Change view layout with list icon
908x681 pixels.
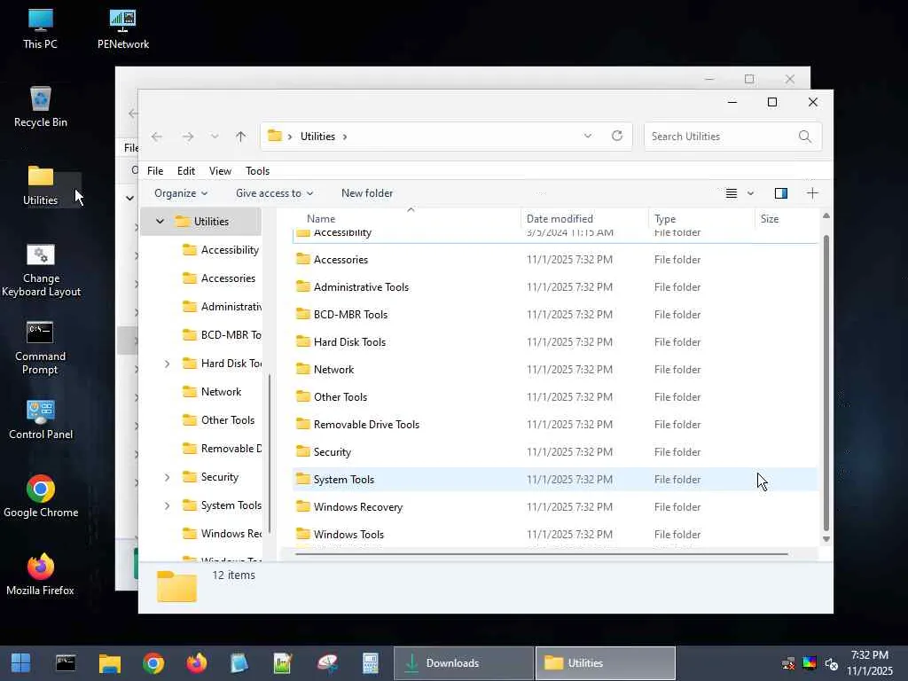(732, 193)
